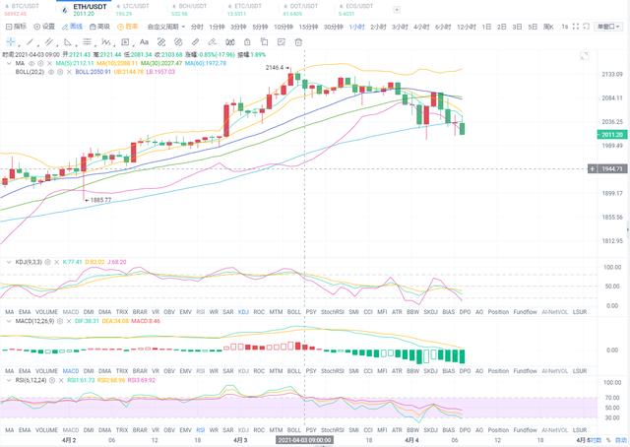This screenshot has height=447, width=630.
Task: Select the eraser tool in drawing toolbar
Action: tap(213, 41)
